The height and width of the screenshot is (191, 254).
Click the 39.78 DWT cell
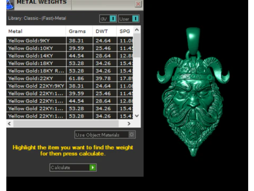point(105,79)
